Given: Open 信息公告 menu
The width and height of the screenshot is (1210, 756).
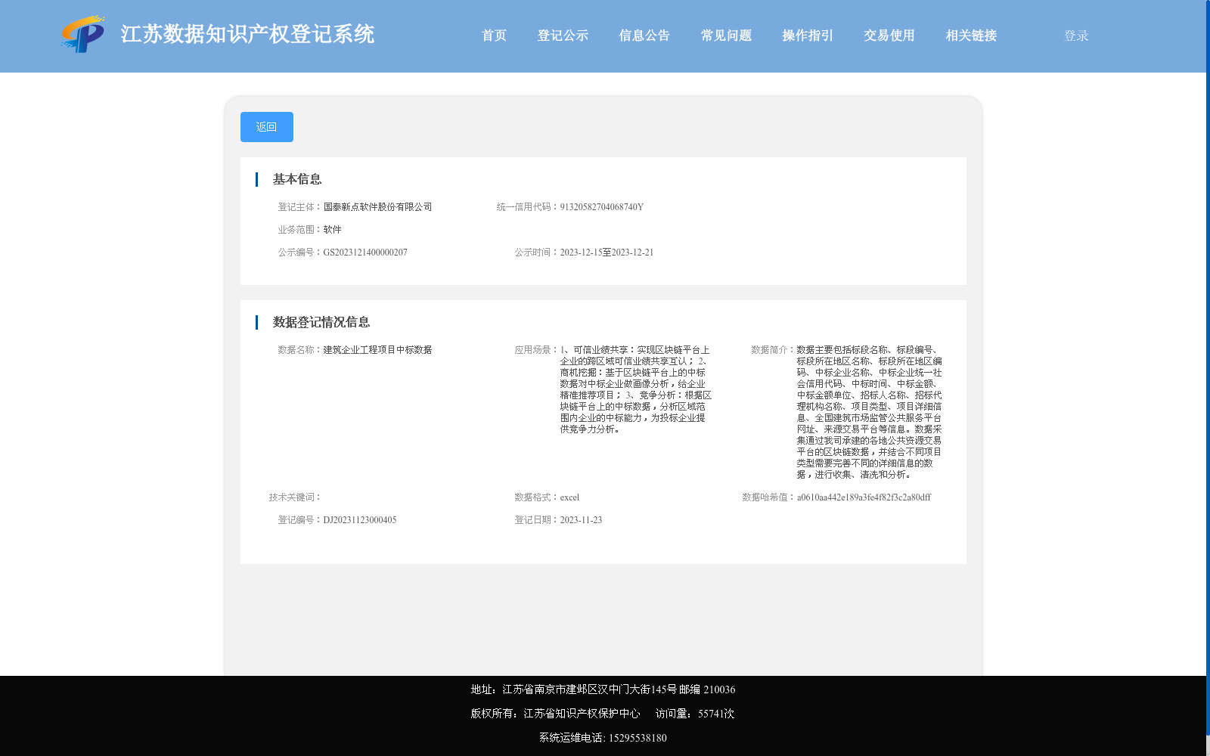Looking at the screenshot, I should pyautogui.click(x=644, y=36).
